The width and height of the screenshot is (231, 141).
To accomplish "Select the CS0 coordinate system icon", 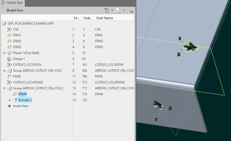I will click(x=9, y=29).
